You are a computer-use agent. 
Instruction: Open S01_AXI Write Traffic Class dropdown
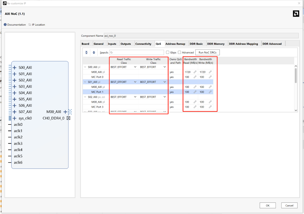165,82
